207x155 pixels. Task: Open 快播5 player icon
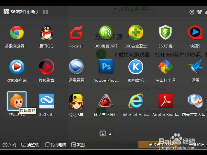(x=195, y=32)
